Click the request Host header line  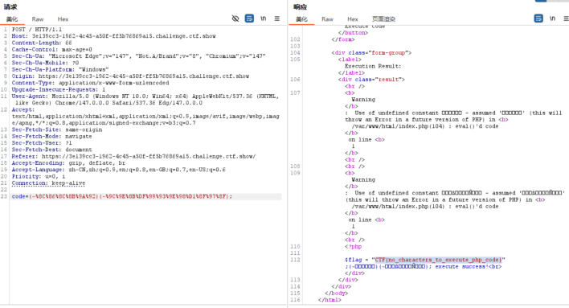113,36
